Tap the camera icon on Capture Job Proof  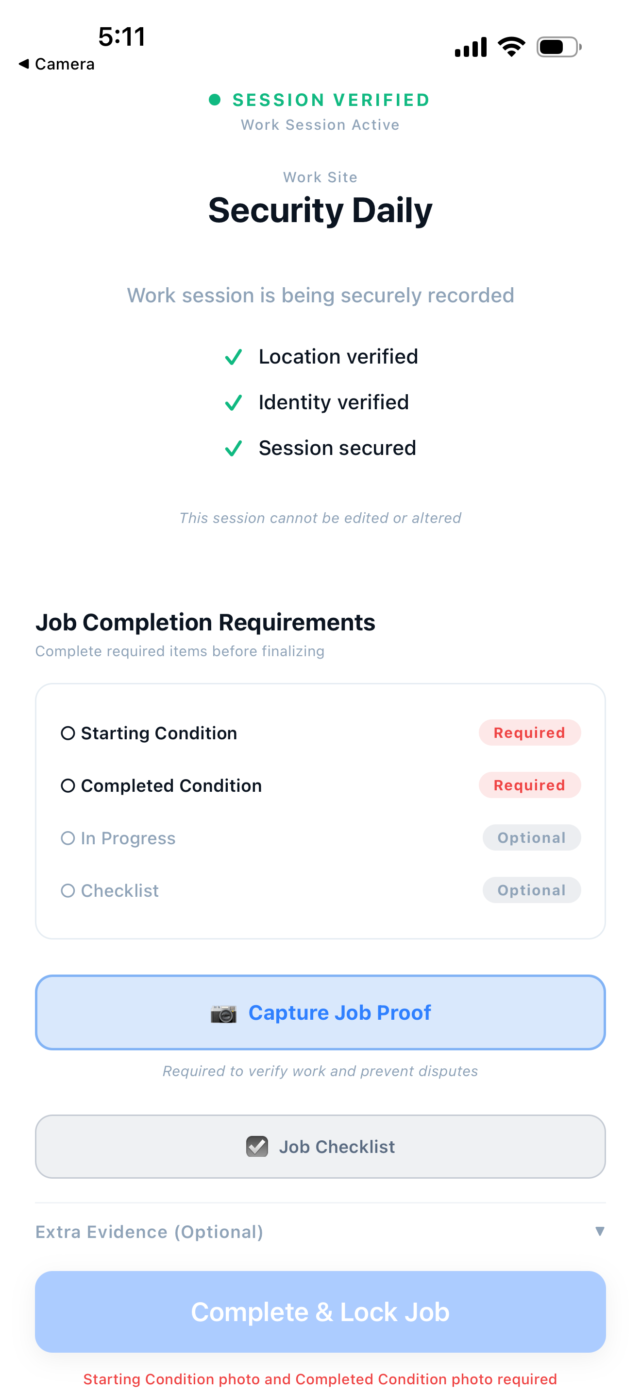(x=224, y=1013)
